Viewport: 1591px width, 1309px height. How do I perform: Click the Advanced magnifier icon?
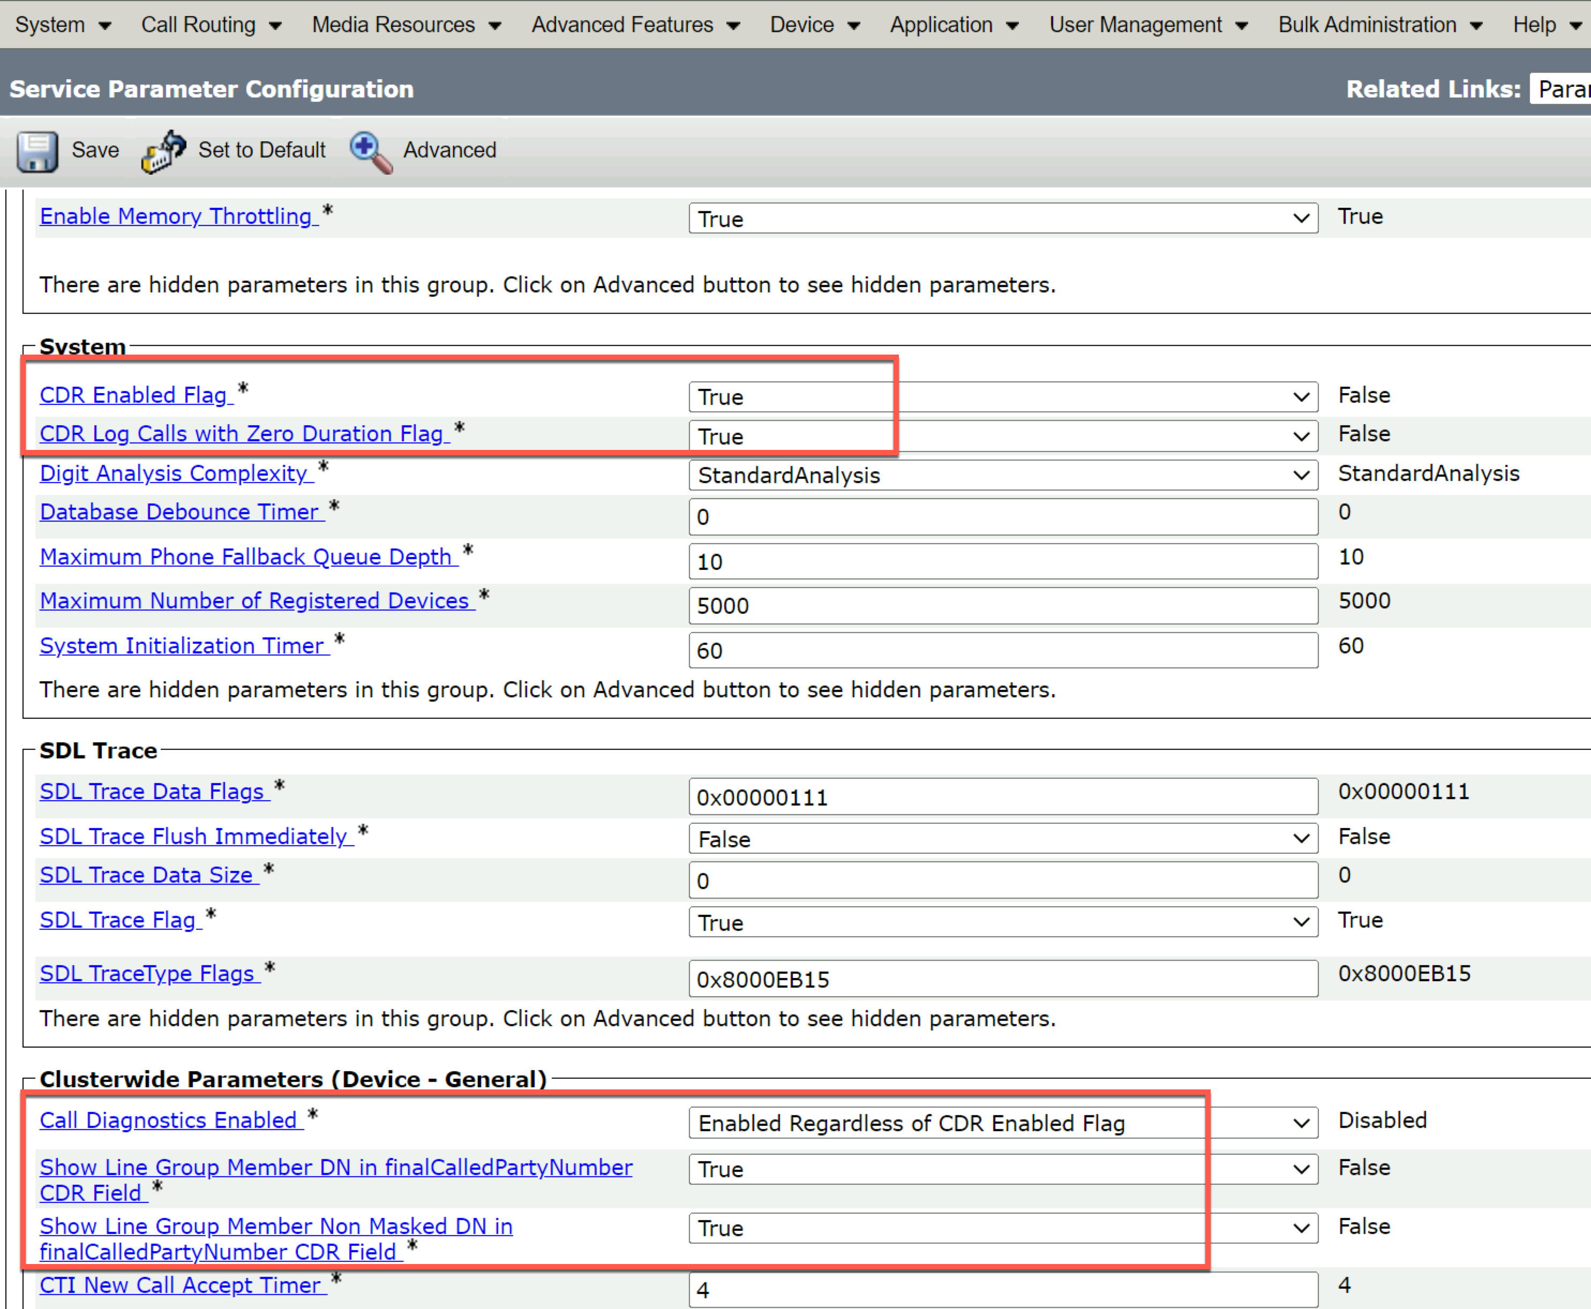click(x=371, y=153)
